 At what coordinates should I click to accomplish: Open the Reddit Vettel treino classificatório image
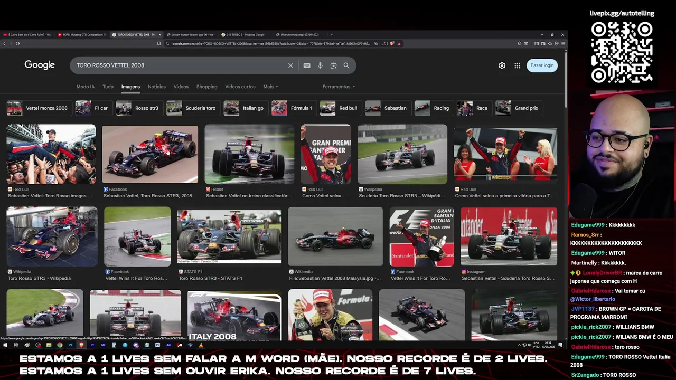[249, 154]
